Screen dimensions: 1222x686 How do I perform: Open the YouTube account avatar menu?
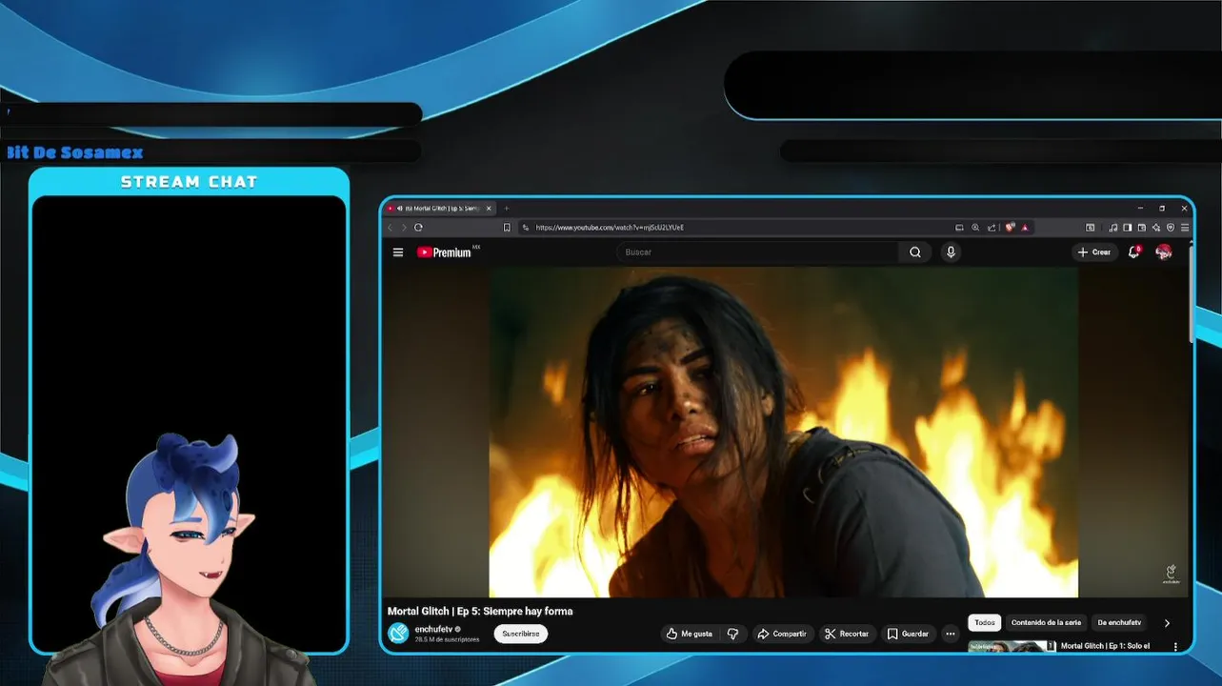[x=1164, y=252]
